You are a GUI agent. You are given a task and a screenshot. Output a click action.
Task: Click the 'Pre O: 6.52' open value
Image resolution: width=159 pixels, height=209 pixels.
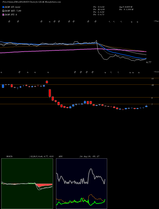click(x=99, y=7)
